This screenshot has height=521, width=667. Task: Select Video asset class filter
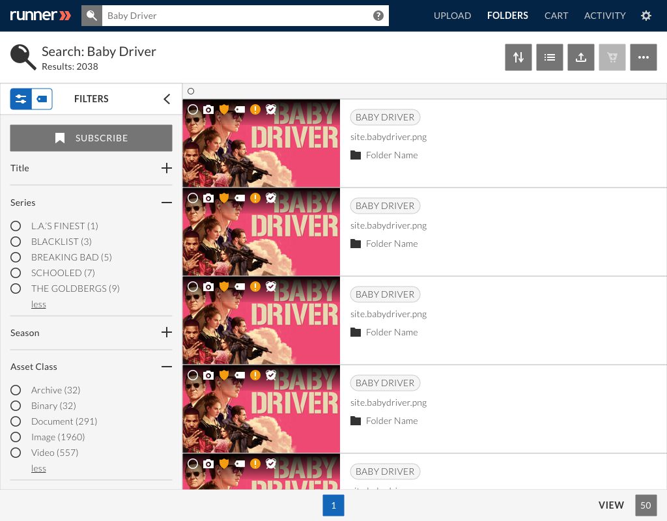click(x=16, y=453)
